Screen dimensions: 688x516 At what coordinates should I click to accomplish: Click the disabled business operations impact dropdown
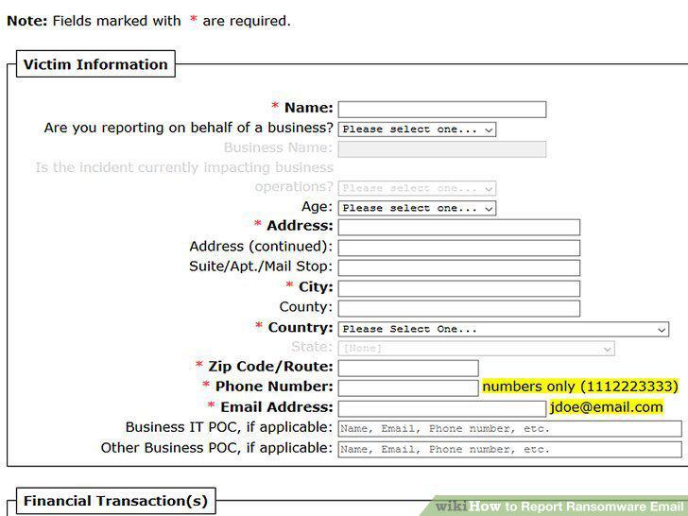[417, 188]
